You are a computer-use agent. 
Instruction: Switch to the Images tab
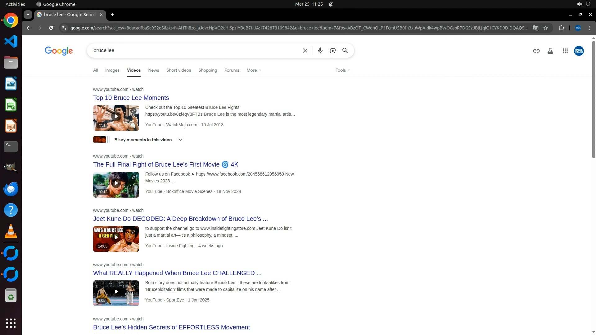click(x=112, y=70)
